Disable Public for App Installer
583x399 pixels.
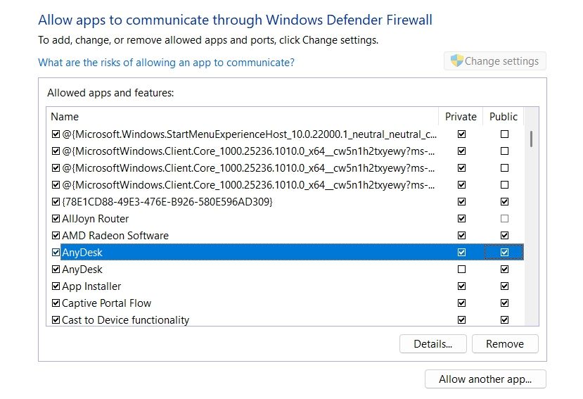(504, 286)
